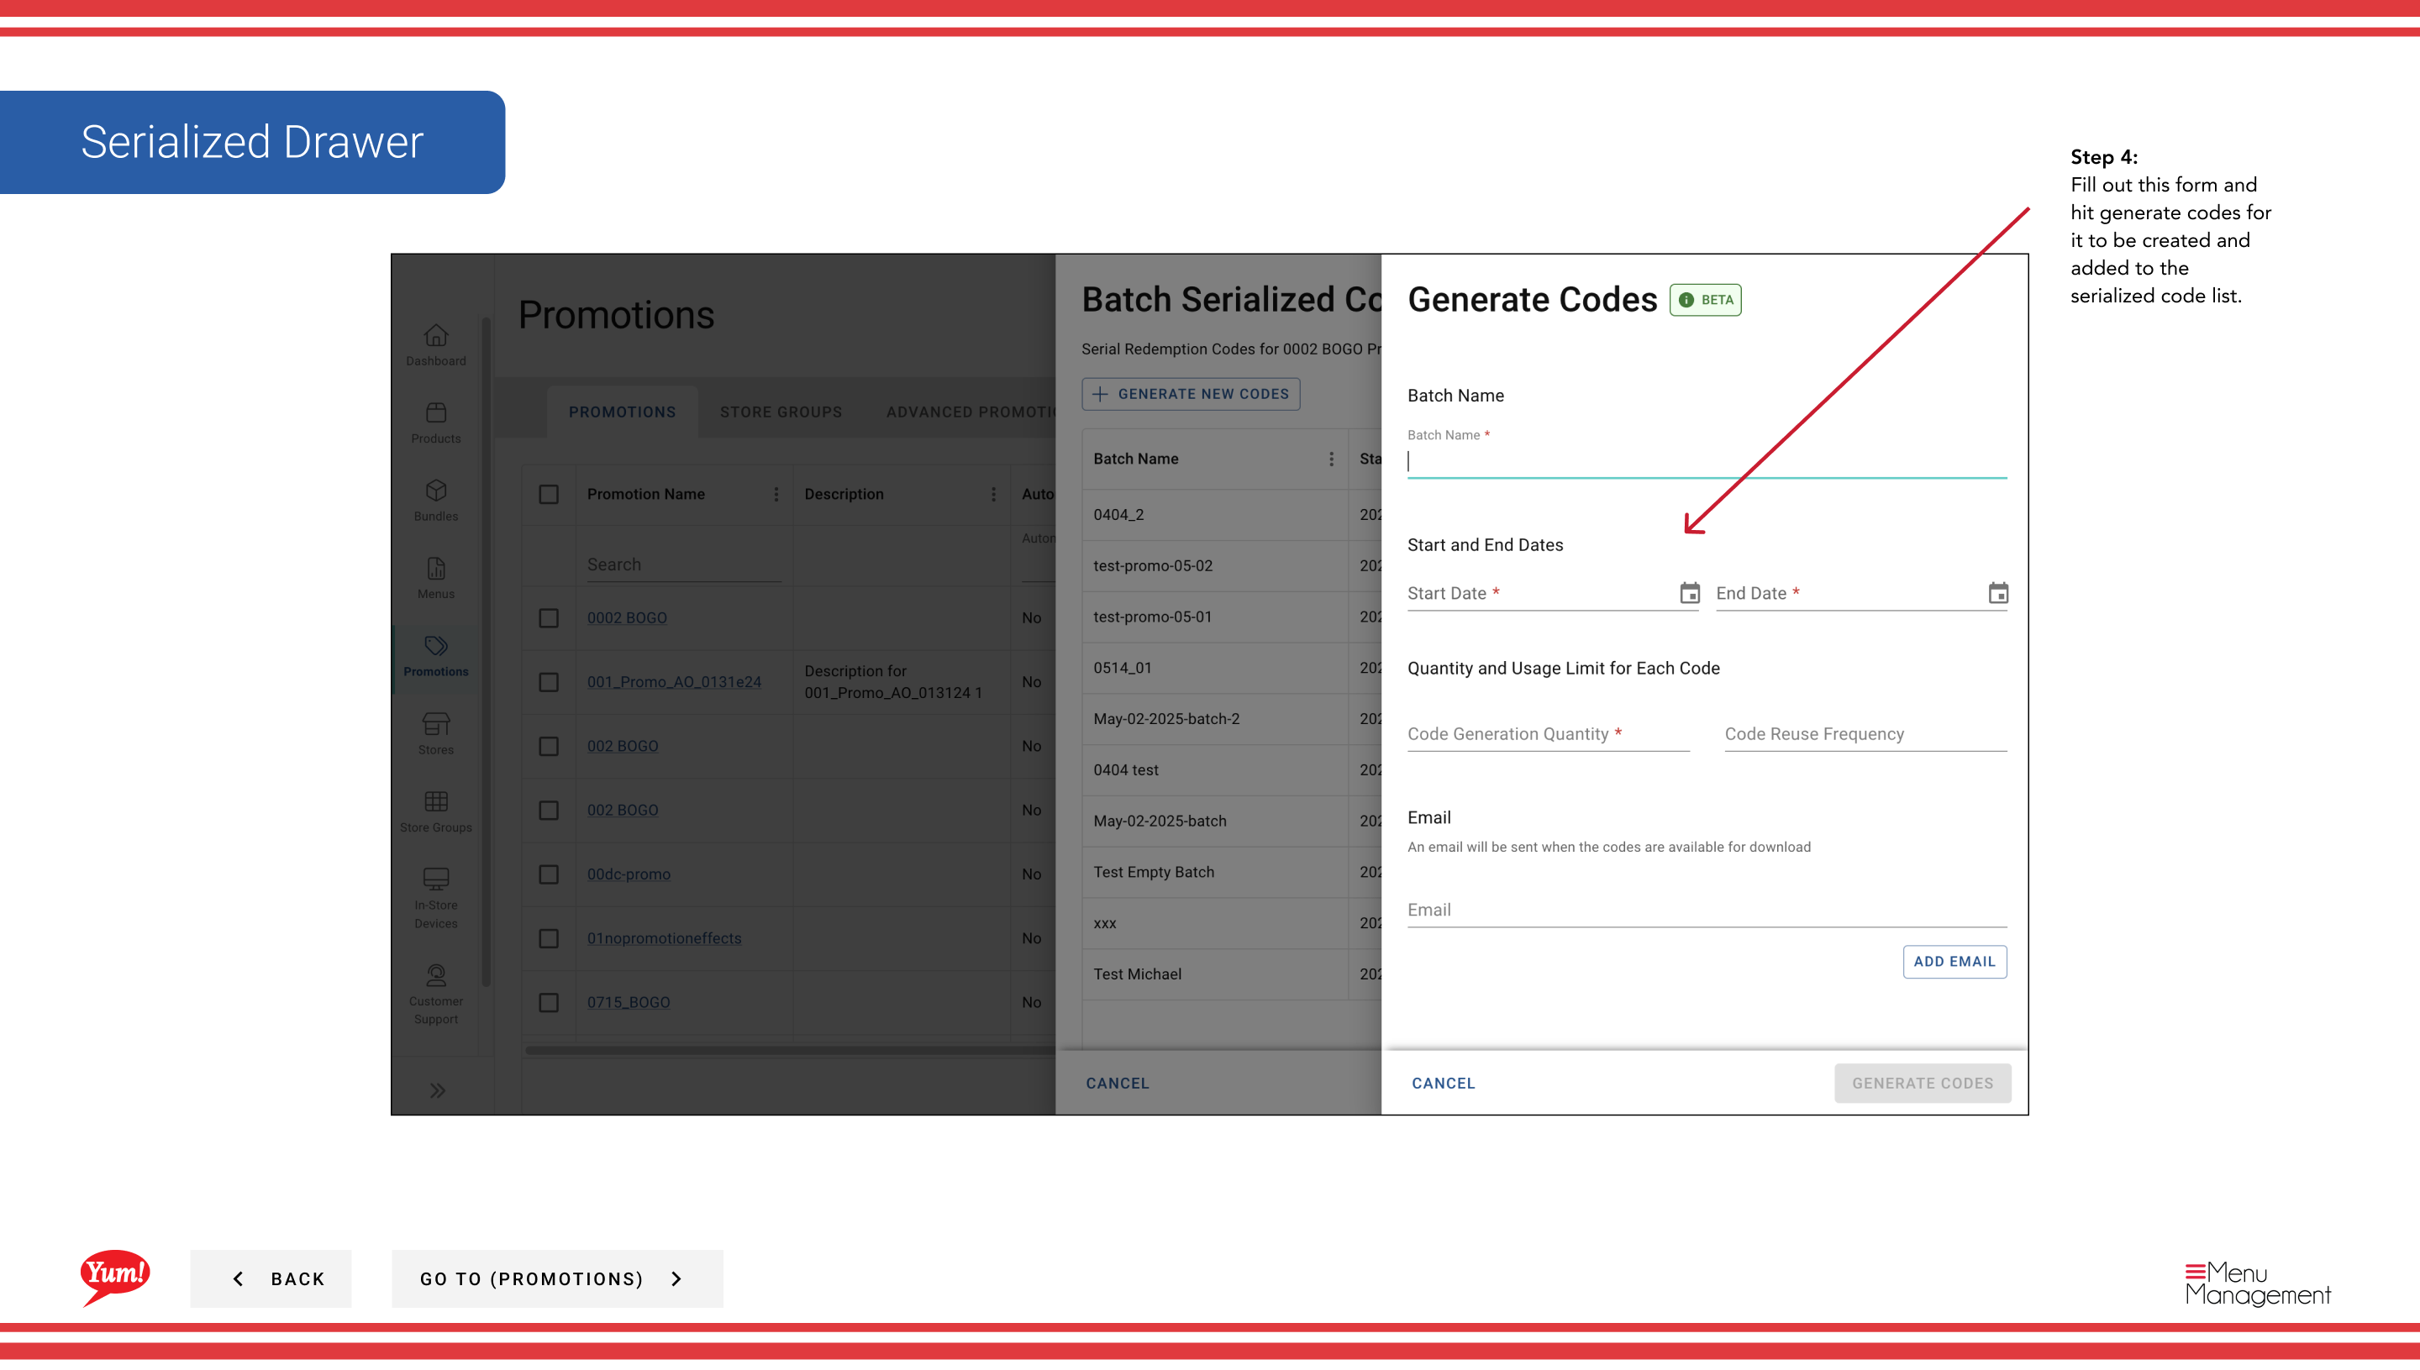Focus the Code Reuse Frequency field

[x=1865, y=734]
